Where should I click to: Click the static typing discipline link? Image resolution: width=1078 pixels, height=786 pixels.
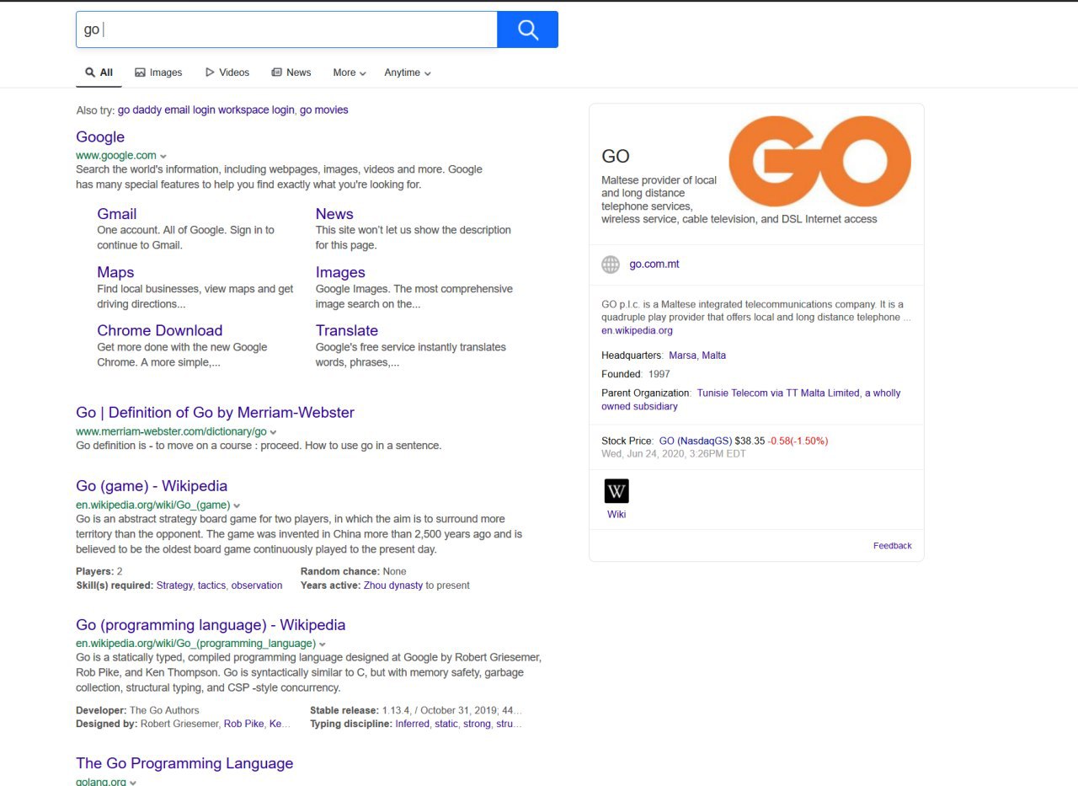[446, 724]
